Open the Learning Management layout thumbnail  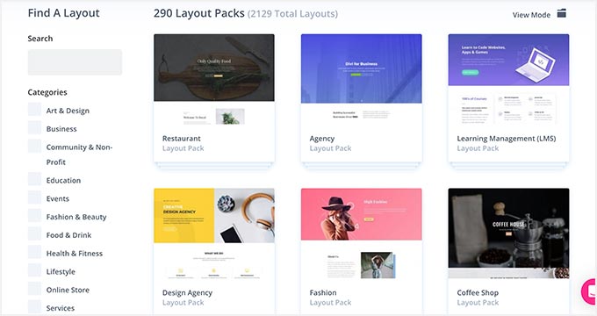point(508,80)
